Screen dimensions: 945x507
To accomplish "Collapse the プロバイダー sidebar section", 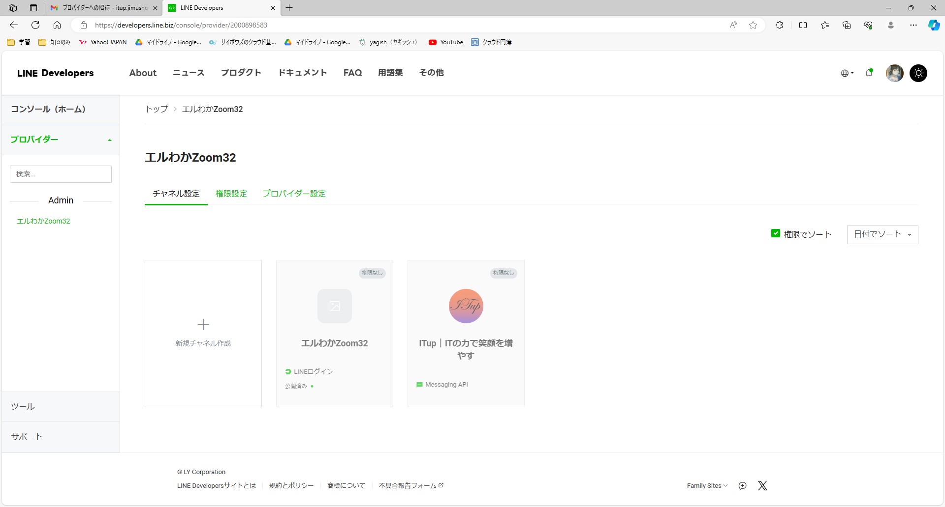I will [61, 140].
